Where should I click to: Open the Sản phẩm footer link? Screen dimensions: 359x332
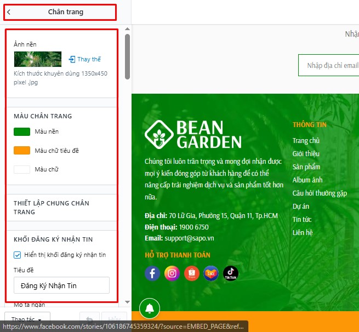pos(306,167)
